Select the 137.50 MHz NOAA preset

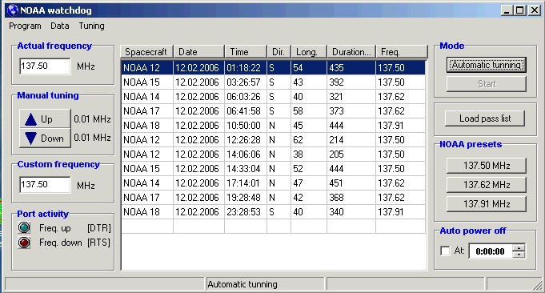[487, 166]
